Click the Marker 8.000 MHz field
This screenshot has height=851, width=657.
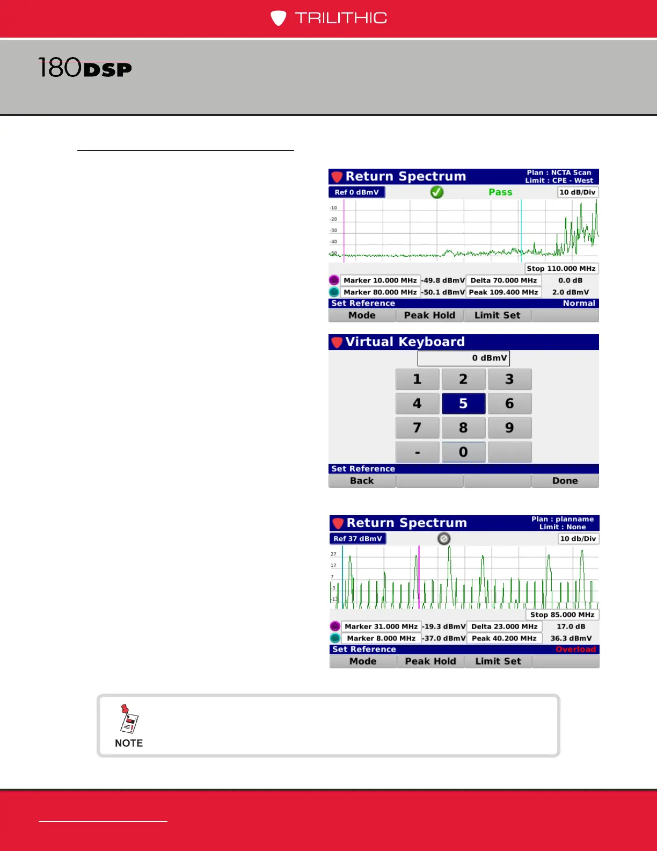[x=381, y=638]
